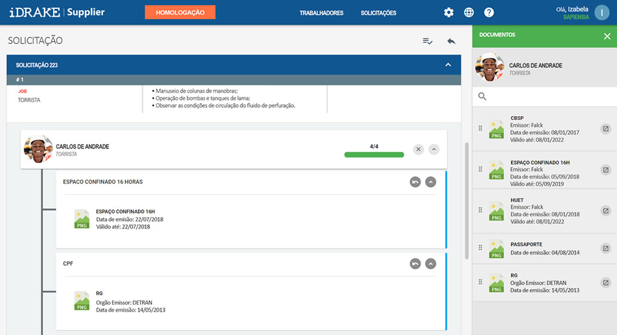This screenshot has height=335, width=617.
Task: Grab the drag handle of CBSP document
Action: pos(480,128)
